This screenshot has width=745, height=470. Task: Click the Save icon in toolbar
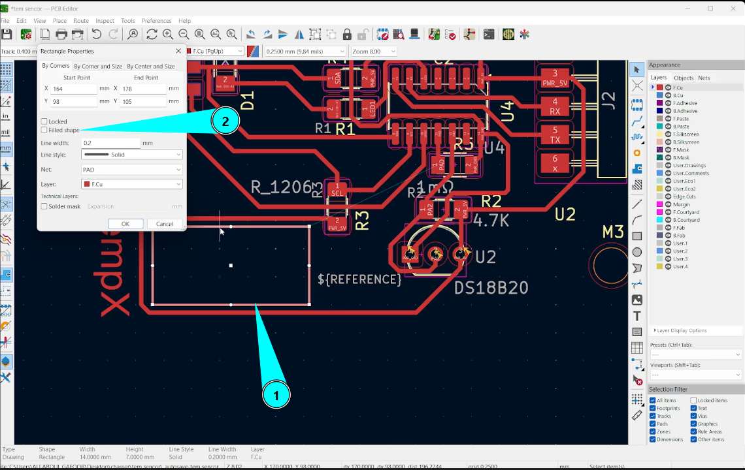click(7, 34)
